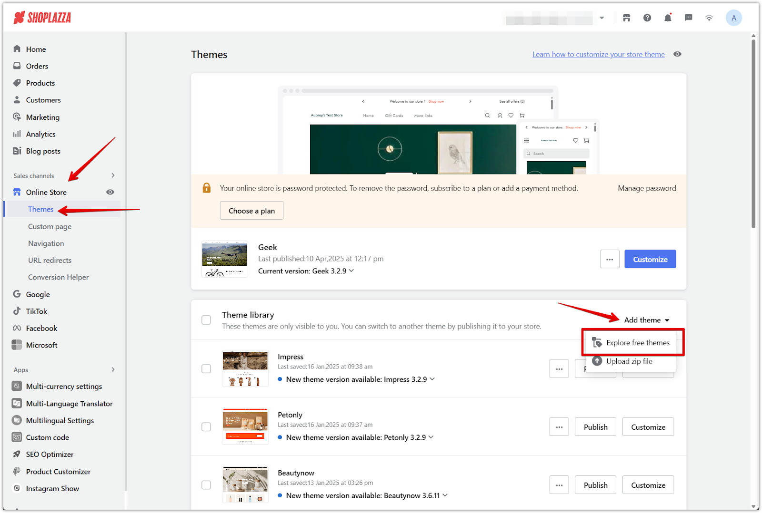This screenshot has height=513, width=762.
Task: Publish the Petonly theme
Action: pos(595,427)
